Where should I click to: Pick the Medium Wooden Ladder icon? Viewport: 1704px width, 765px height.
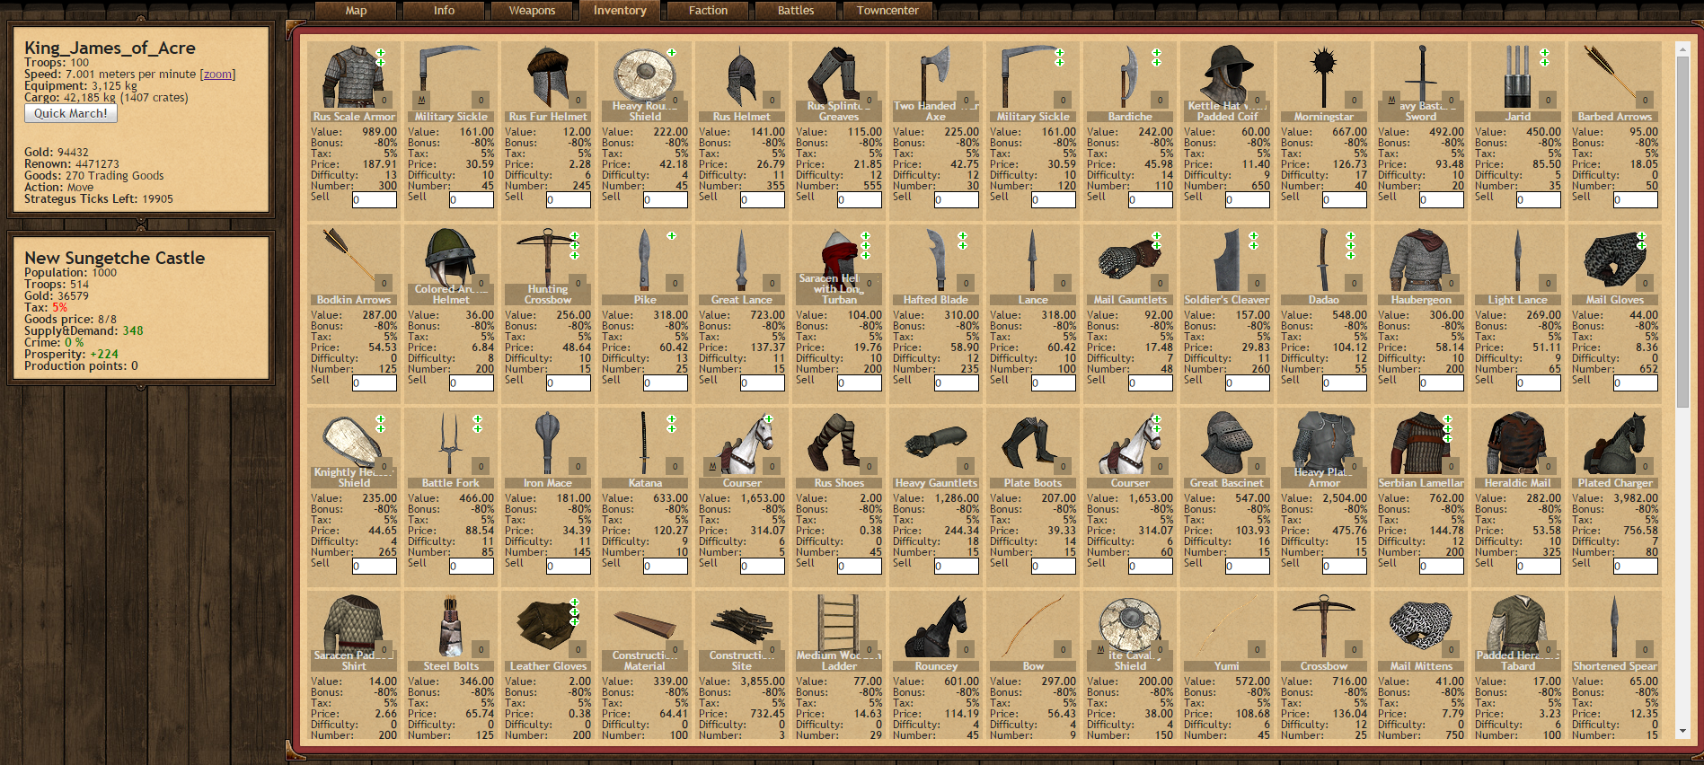tap(839, 627)
